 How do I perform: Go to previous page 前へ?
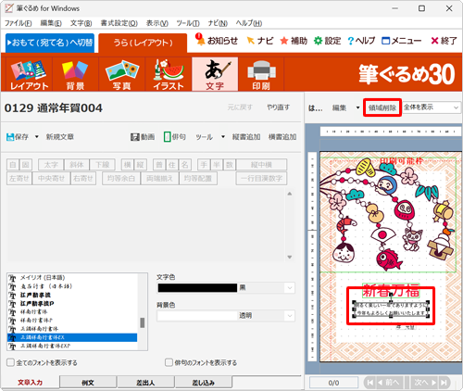click(x=388, y=383)
